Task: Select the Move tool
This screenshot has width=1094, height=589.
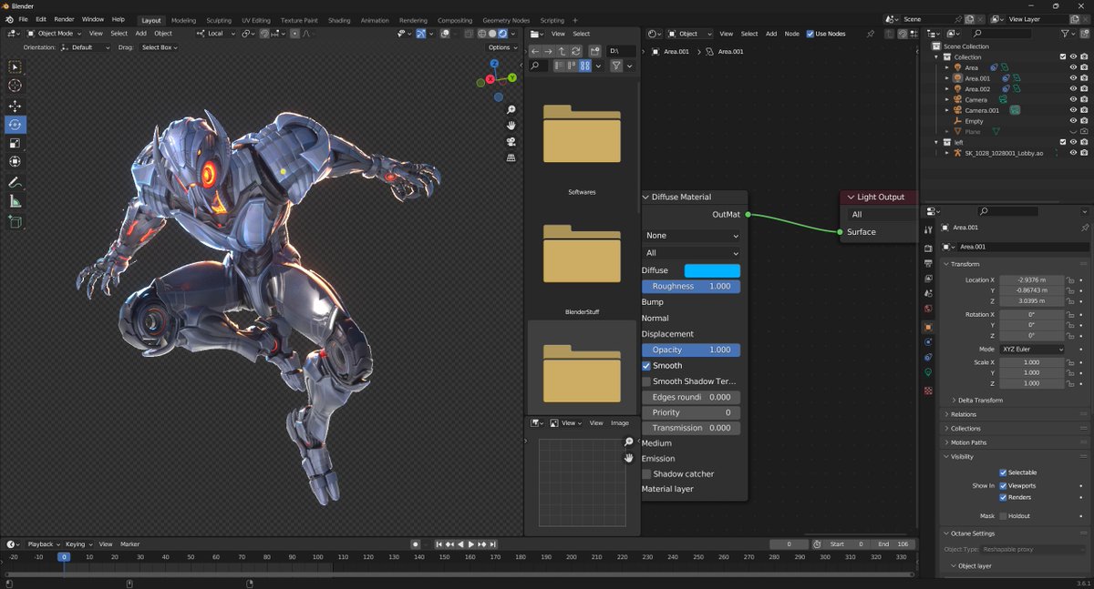Action: pos(15,107)
